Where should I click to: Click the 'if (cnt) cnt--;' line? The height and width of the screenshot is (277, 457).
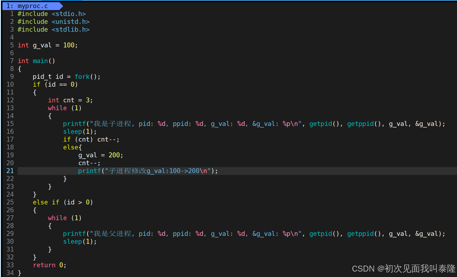click(91, 139)
